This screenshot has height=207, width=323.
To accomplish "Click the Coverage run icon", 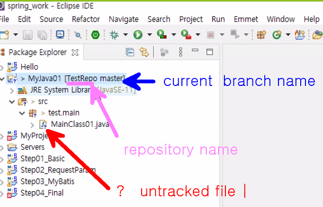I will pyautogui.click(x=162, y=34).
